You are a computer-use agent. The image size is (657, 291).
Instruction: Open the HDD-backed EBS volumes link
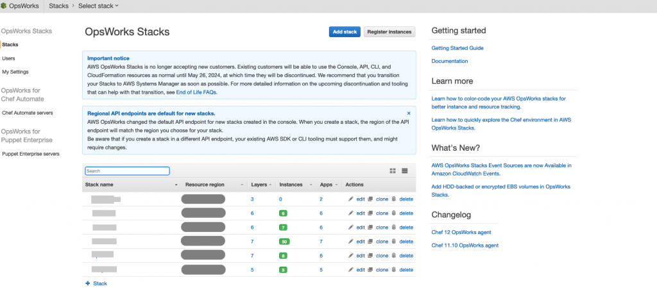pos(500,190)
